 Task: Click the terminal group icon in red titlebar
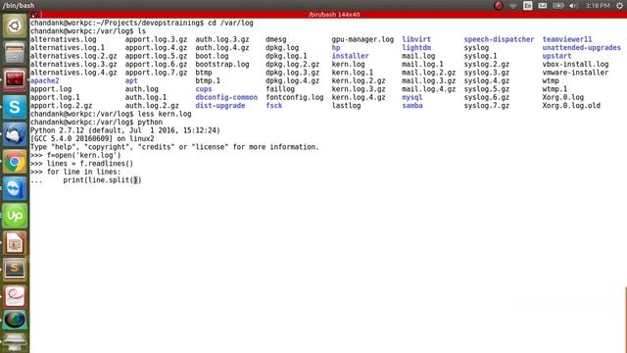(x=34, y=15)
